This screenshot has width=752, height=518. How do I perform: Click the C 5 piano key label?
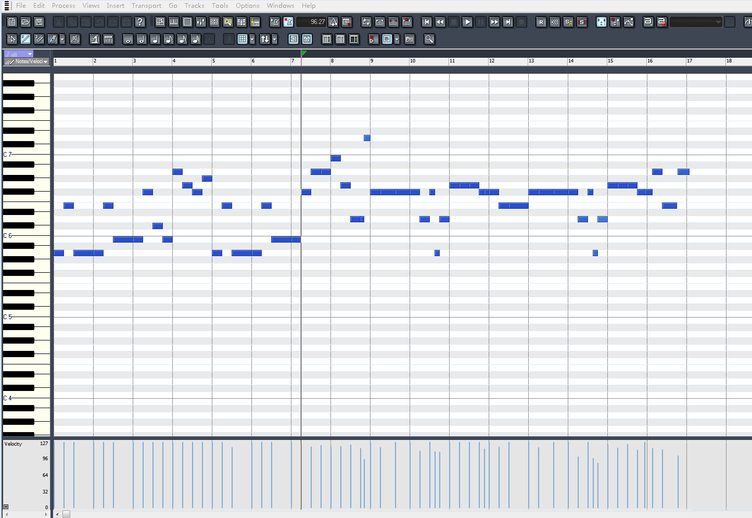[x=8, y=317]
